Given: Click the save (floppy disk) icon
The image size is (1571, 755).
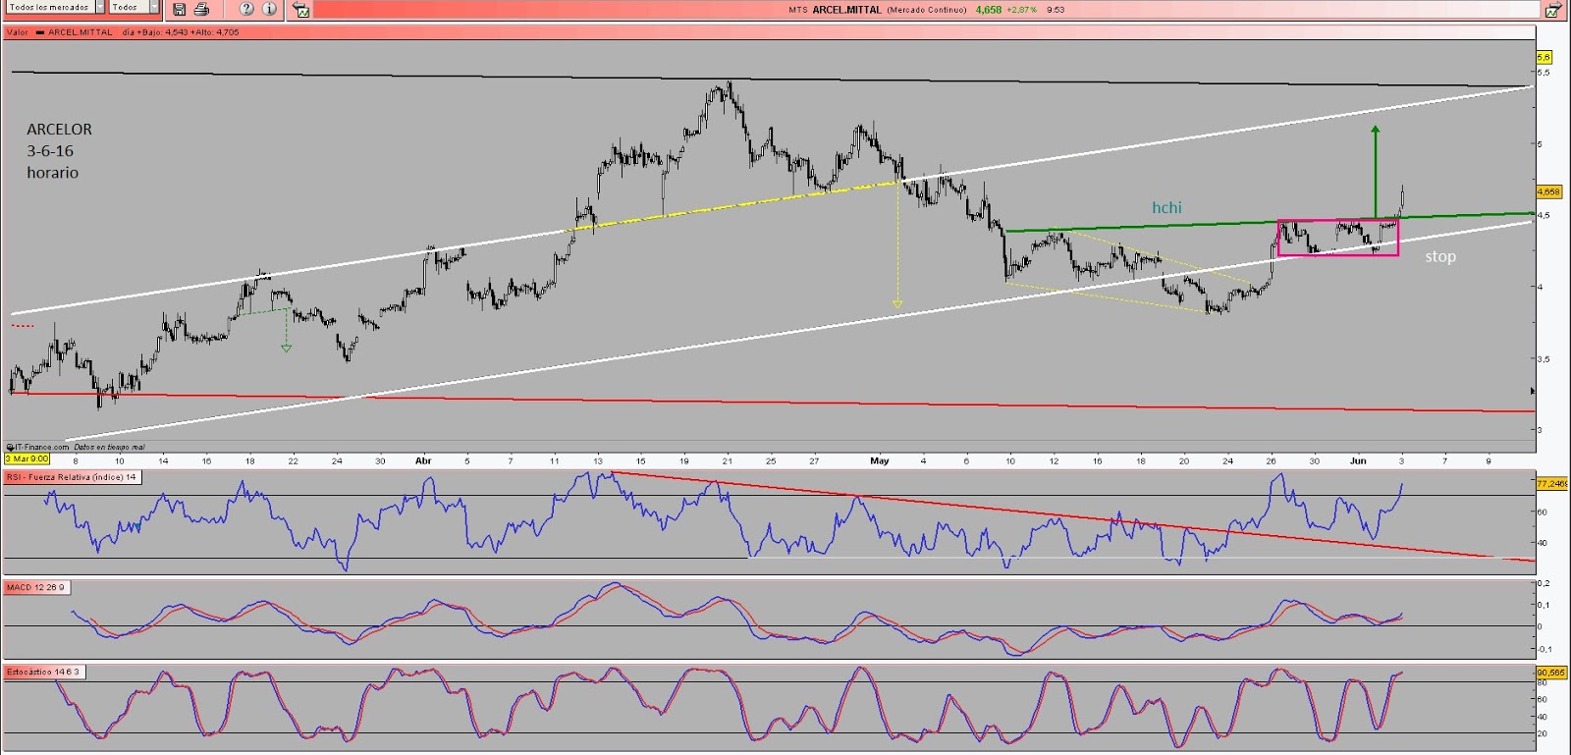Looking at the screenshot, I should [x=180, y=9].
